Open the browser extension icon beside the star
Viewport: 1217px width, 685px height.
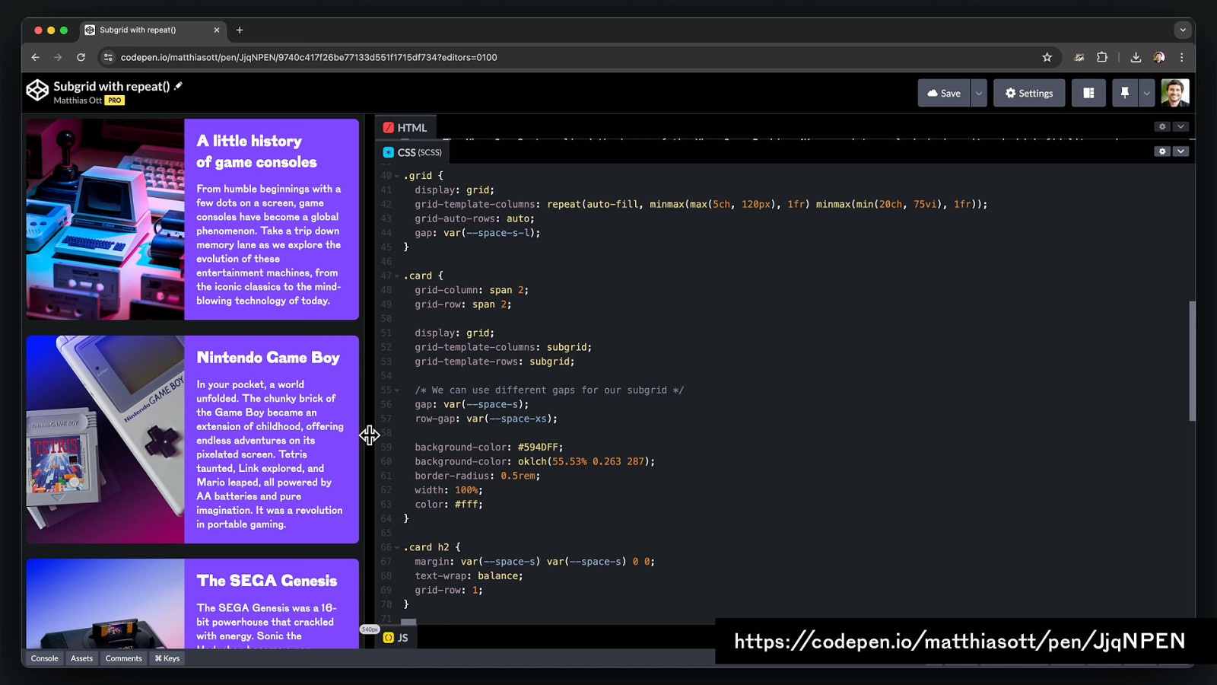tap(1079, 57)
